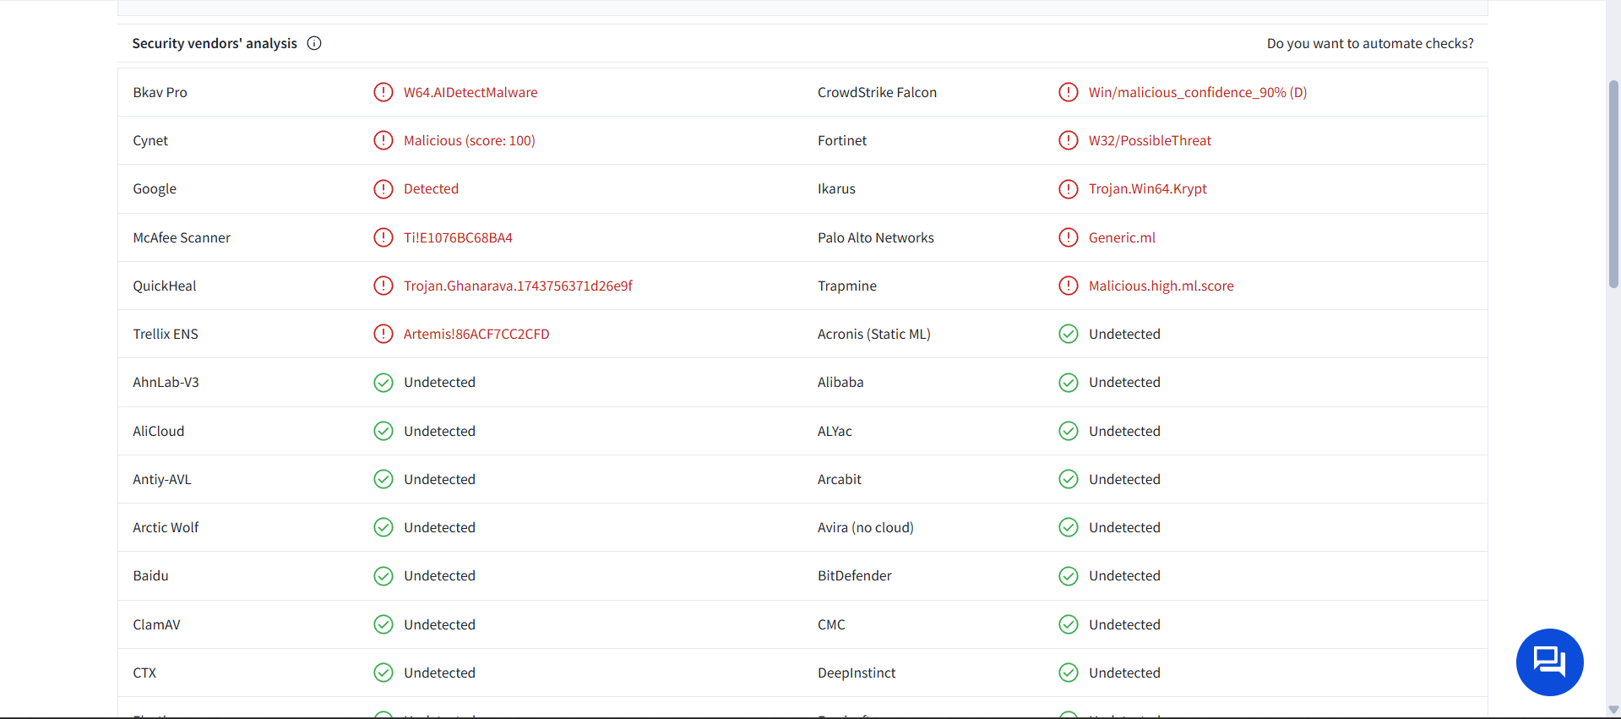Viewport: 1621px width, 719px height.
Task: Click the green check icon for ALYac
Action: pos(1069,431)
